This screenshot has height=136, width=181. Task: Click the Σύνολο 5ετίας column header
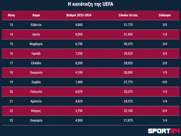pyautogui.click(x=128, y=15)
